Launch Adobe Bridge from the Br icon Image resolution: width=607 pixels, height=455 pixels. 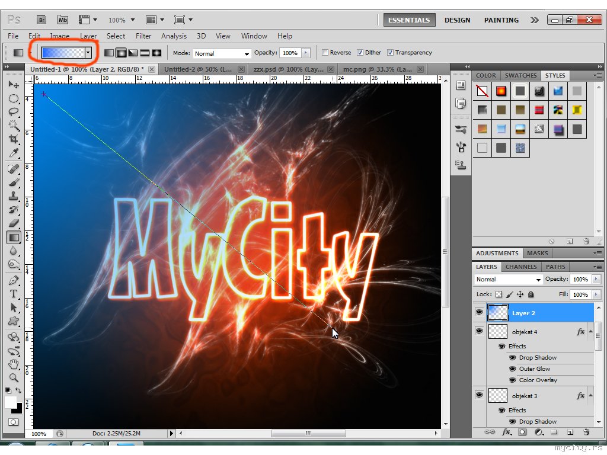click(x=41, y=20)
